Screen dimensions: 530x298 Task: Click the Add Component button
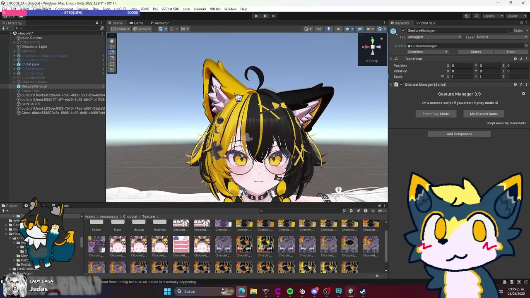[459, 134]
